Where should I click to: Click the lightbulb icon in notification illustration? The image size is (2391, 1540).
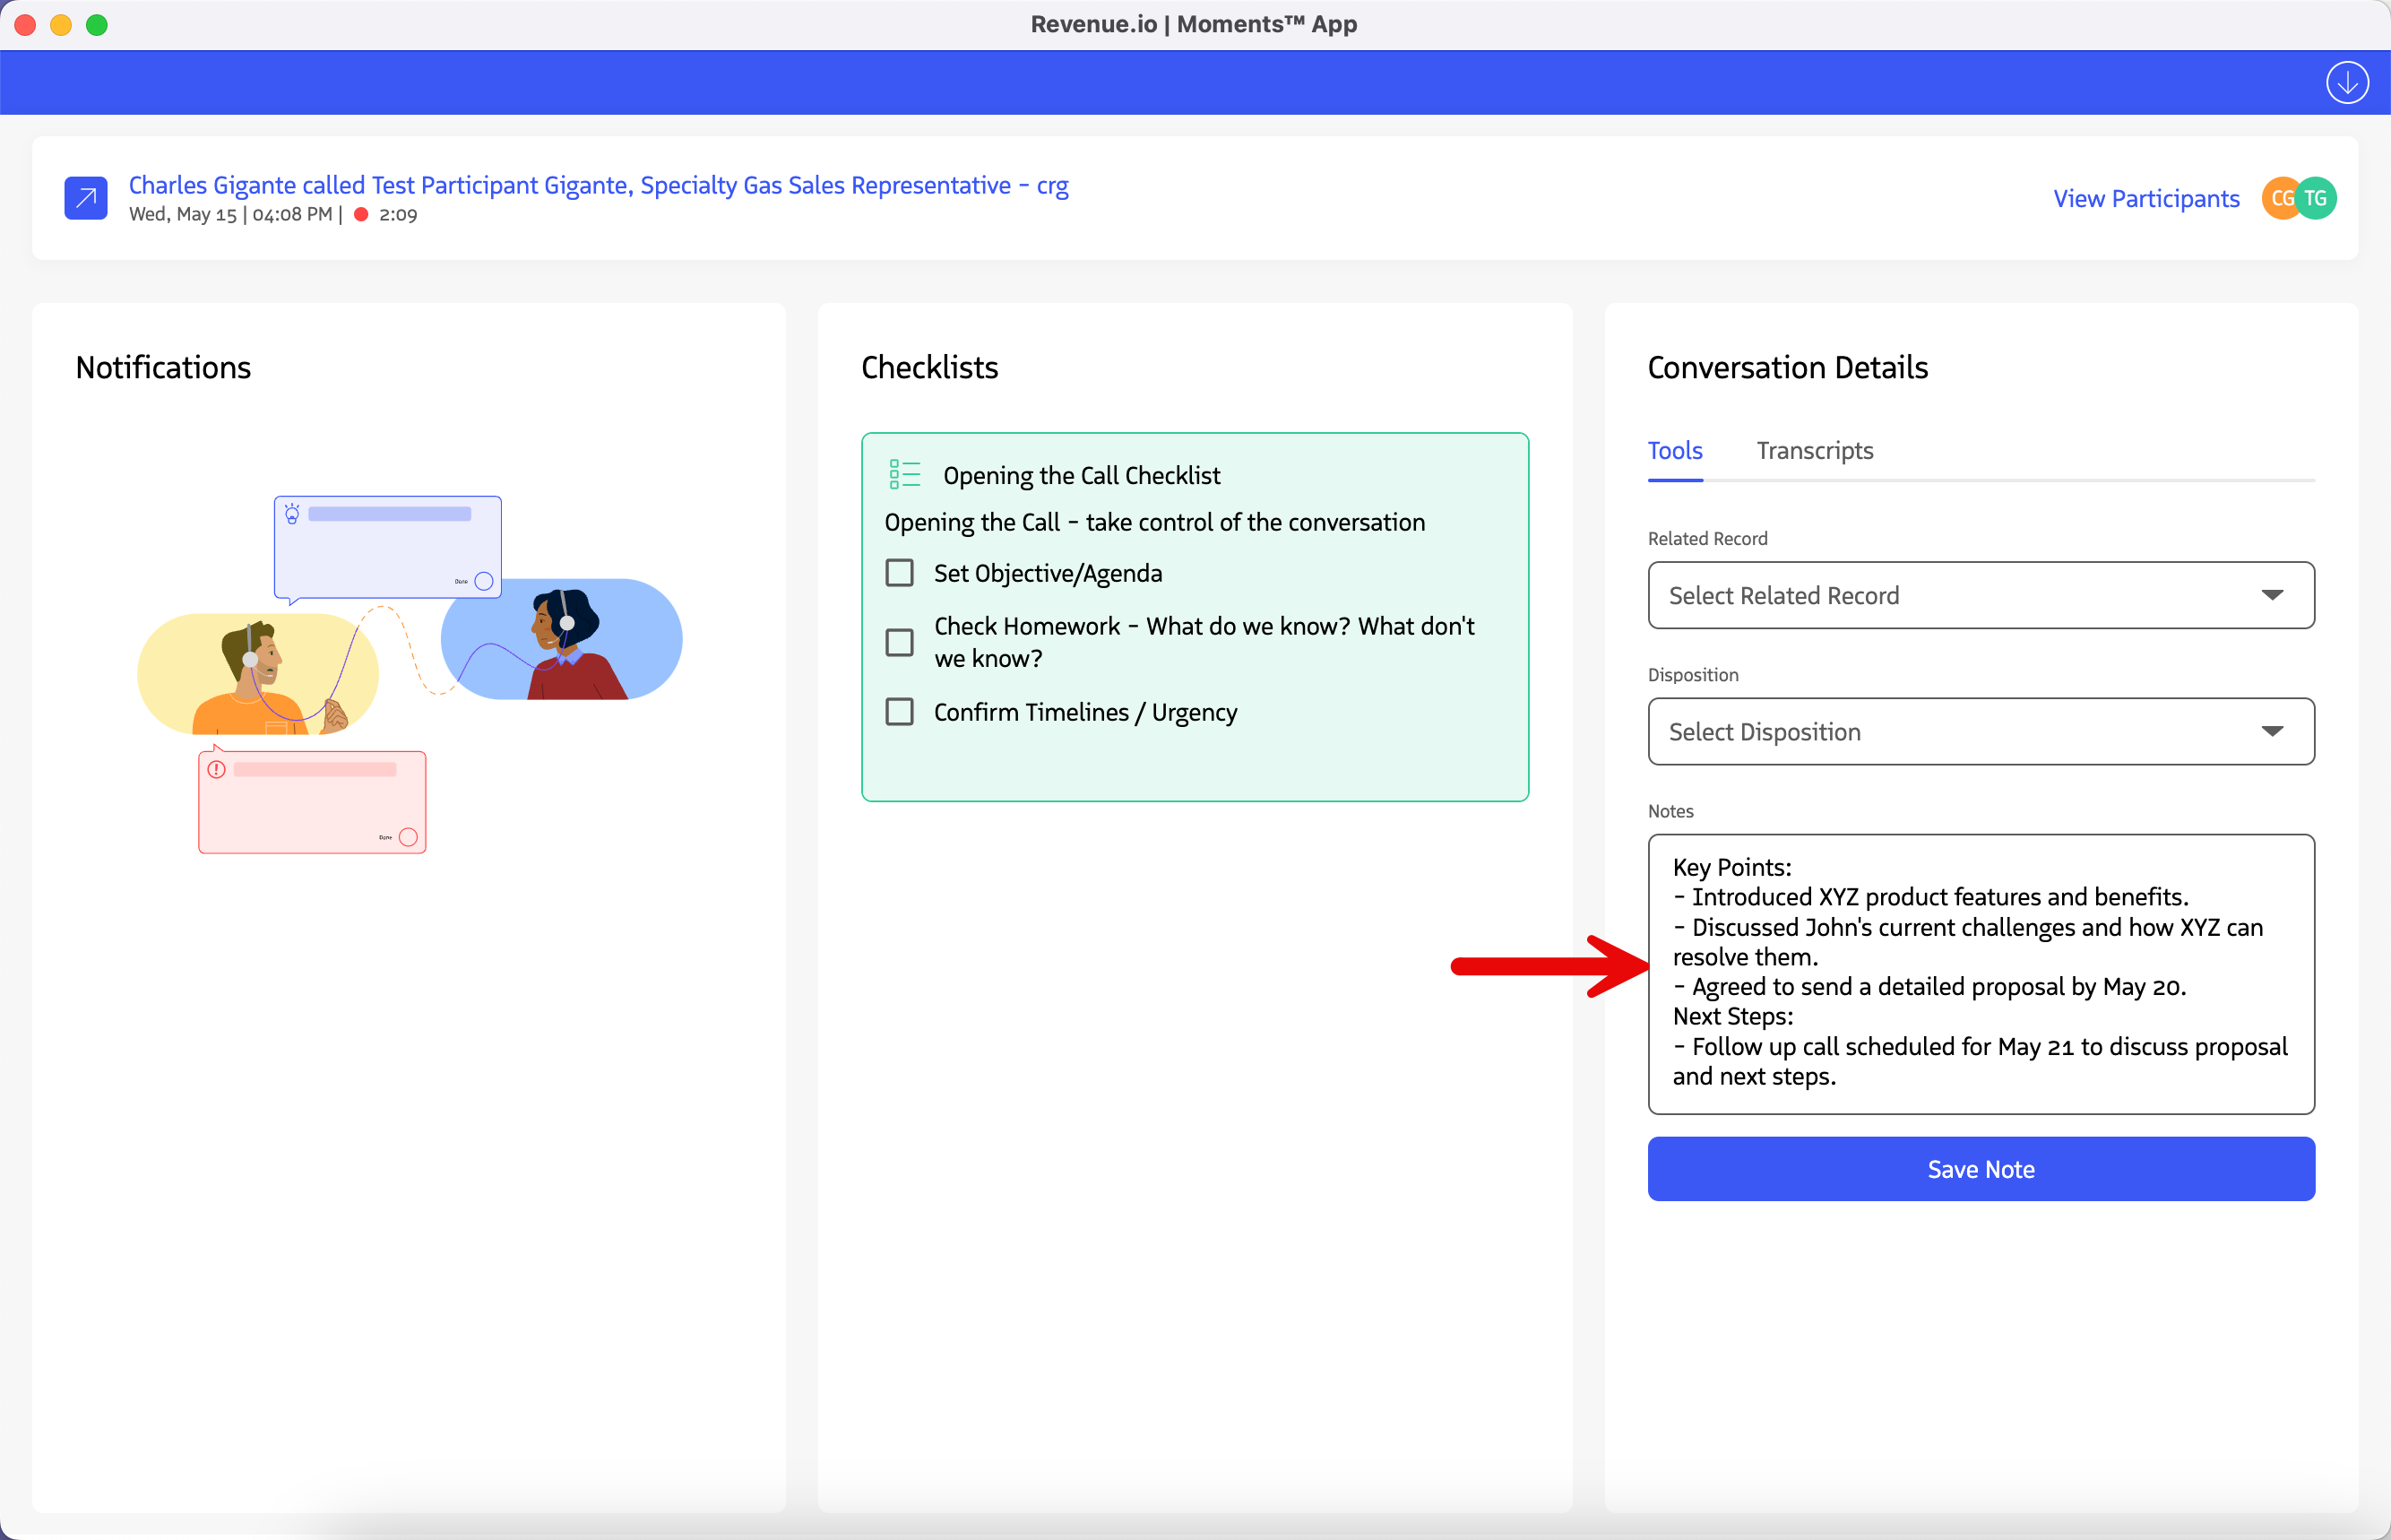pos(292,514)
